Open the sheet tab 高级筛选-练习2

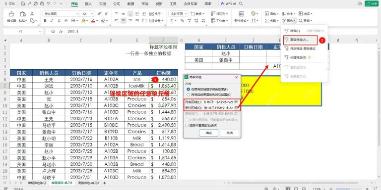tap(88, 183)
